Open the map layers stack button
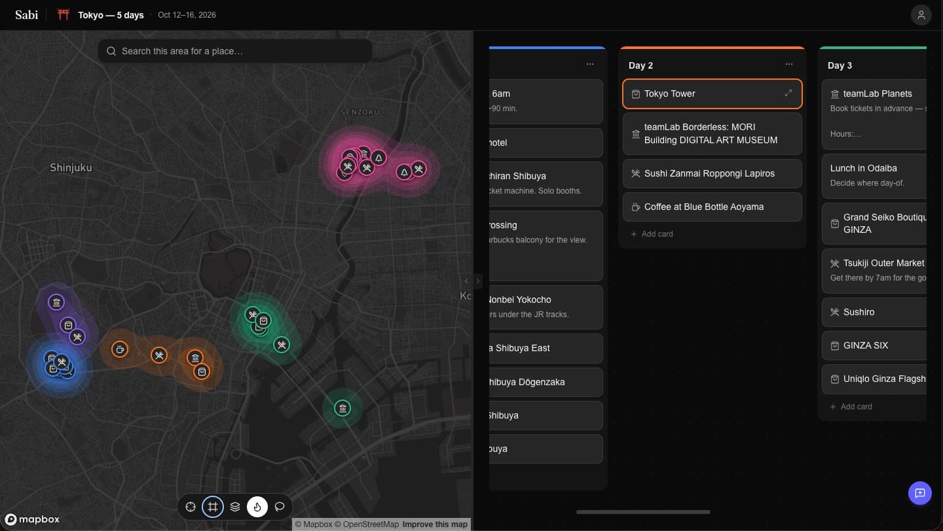 (x=235, y=507)
